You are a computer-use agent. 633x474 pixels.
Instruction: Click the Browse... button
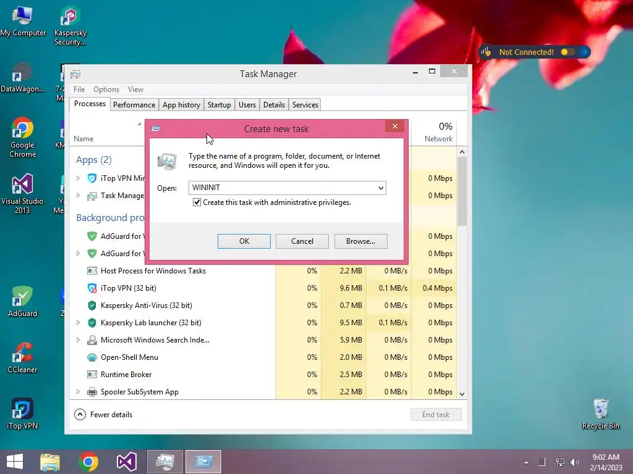coord(360,241)
